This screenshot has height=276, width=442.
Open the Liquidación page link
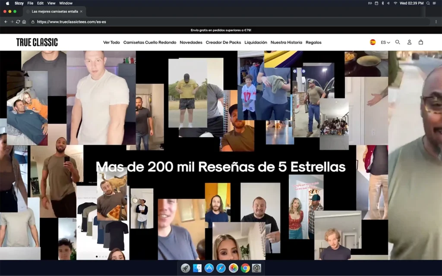[x=256, y=42]
